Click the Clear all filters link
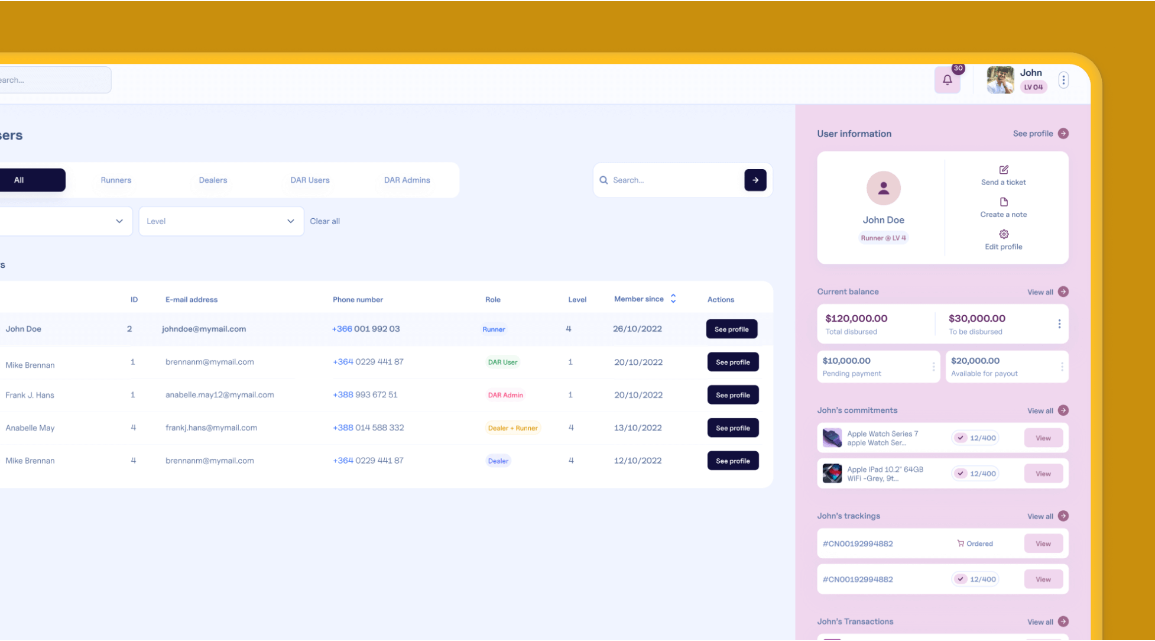The height and width of the screenshot is (641, 1155). pyautogui.click(x=325, y=221)
